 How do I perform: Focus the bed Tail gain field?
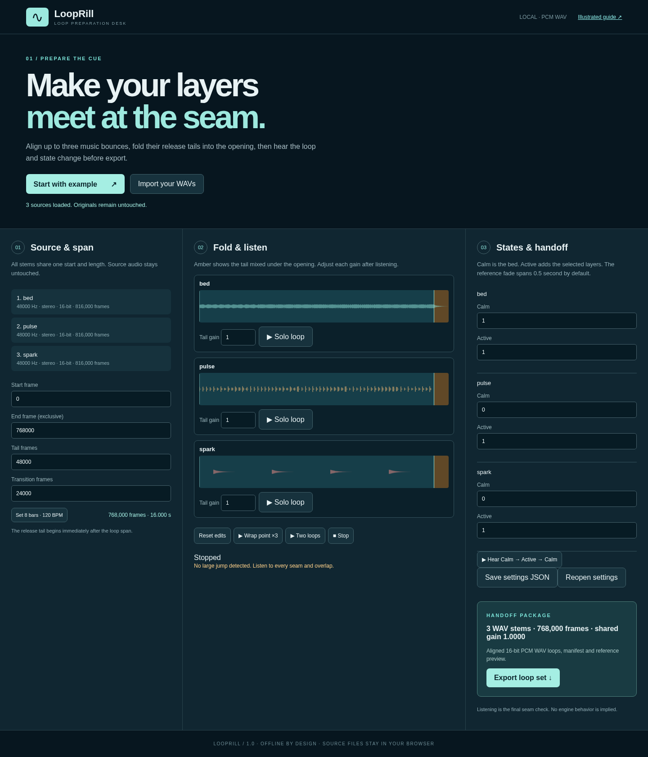click(238, 337)
